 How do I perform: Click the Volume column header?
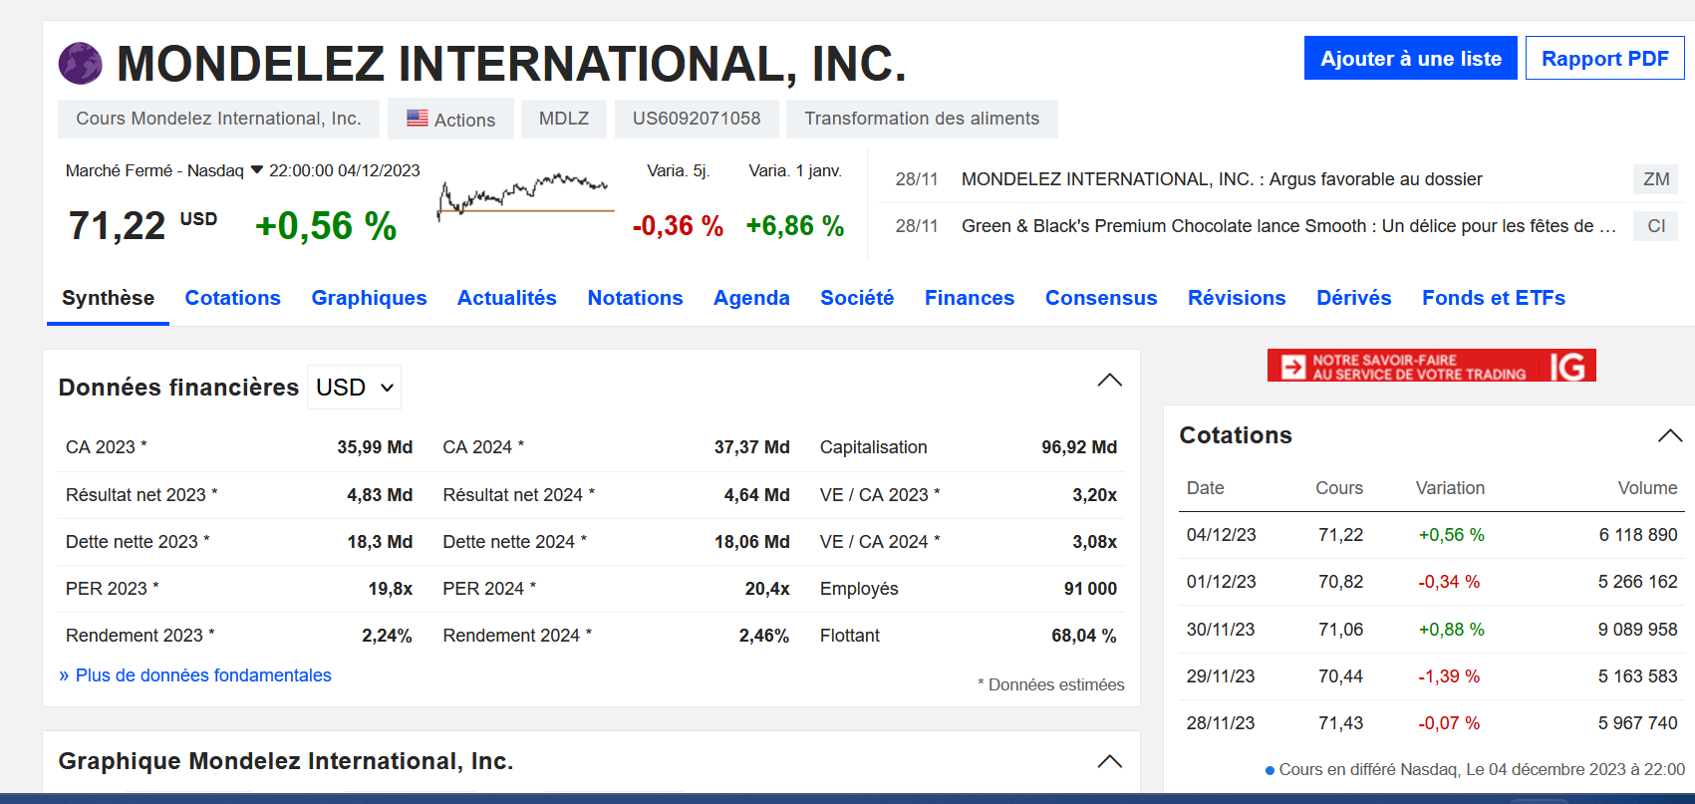click(x=1647, y=488)
